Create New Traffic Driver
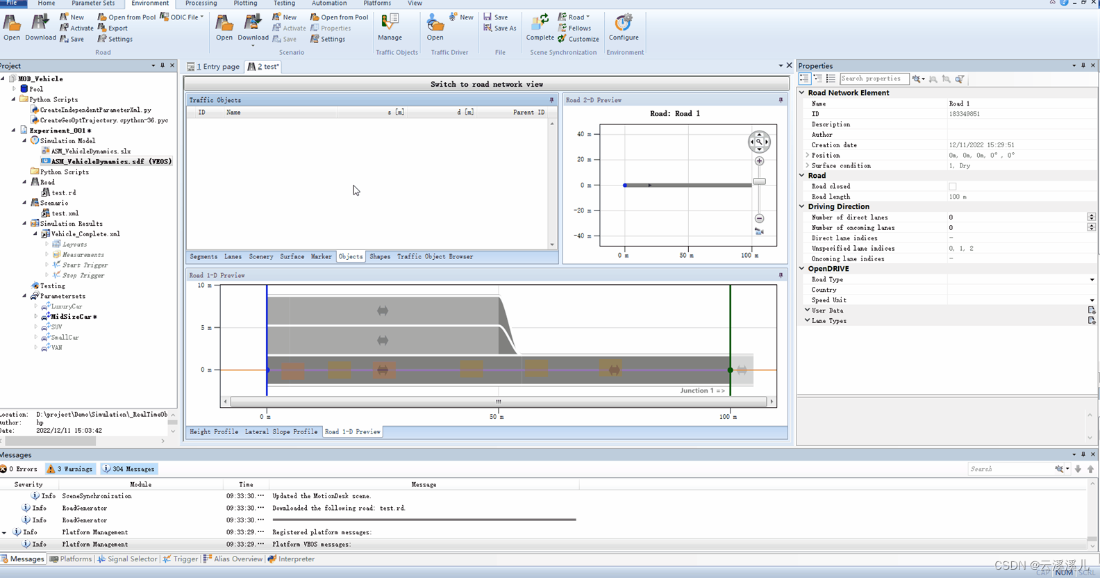Image resolution: width=1100 pixels, height=578 pixels. click(461, 17)
